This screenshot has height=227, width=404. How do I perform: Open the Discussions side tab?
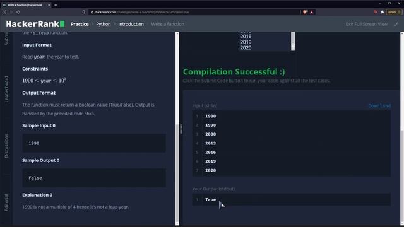coord(6,146)
